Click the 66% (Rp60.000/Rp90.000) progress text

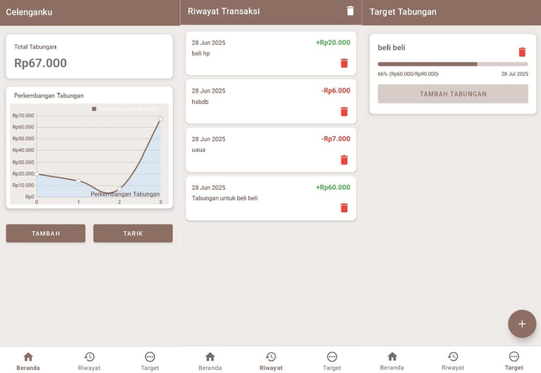coord(408,74)
